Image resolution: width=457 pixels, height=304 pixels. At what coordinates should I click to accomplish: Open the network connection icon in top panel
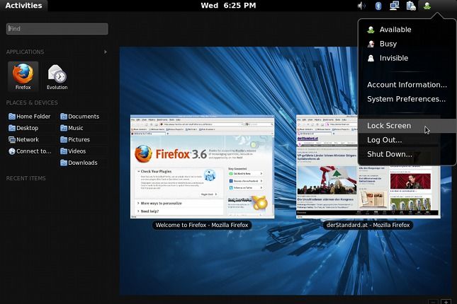tap(395, 6)
